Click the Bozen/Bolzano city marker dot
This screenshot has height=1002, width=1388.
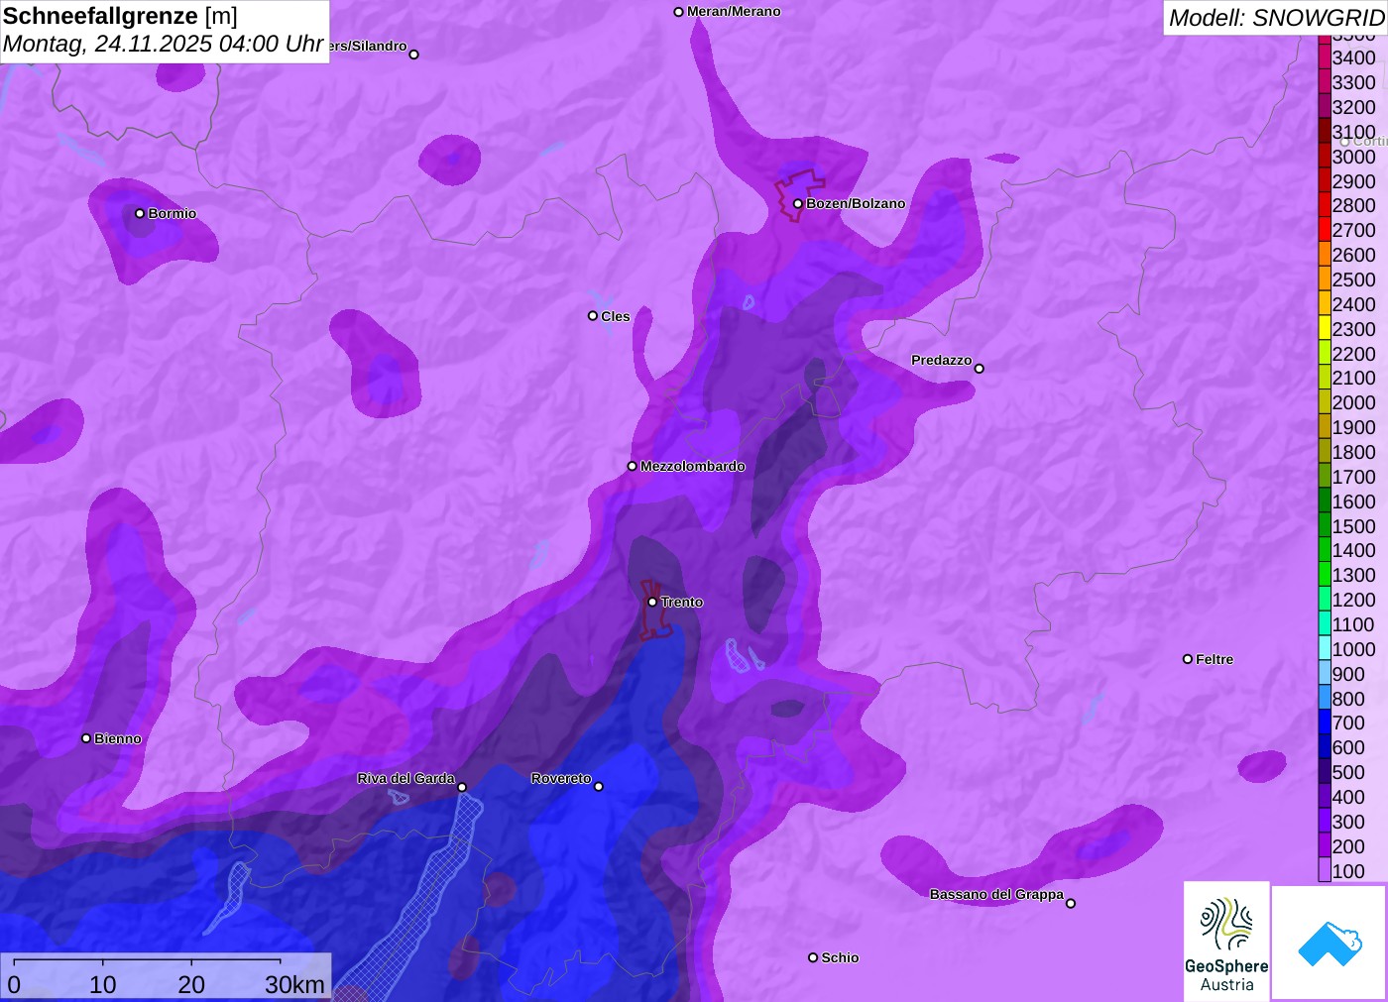coord(798,203)
